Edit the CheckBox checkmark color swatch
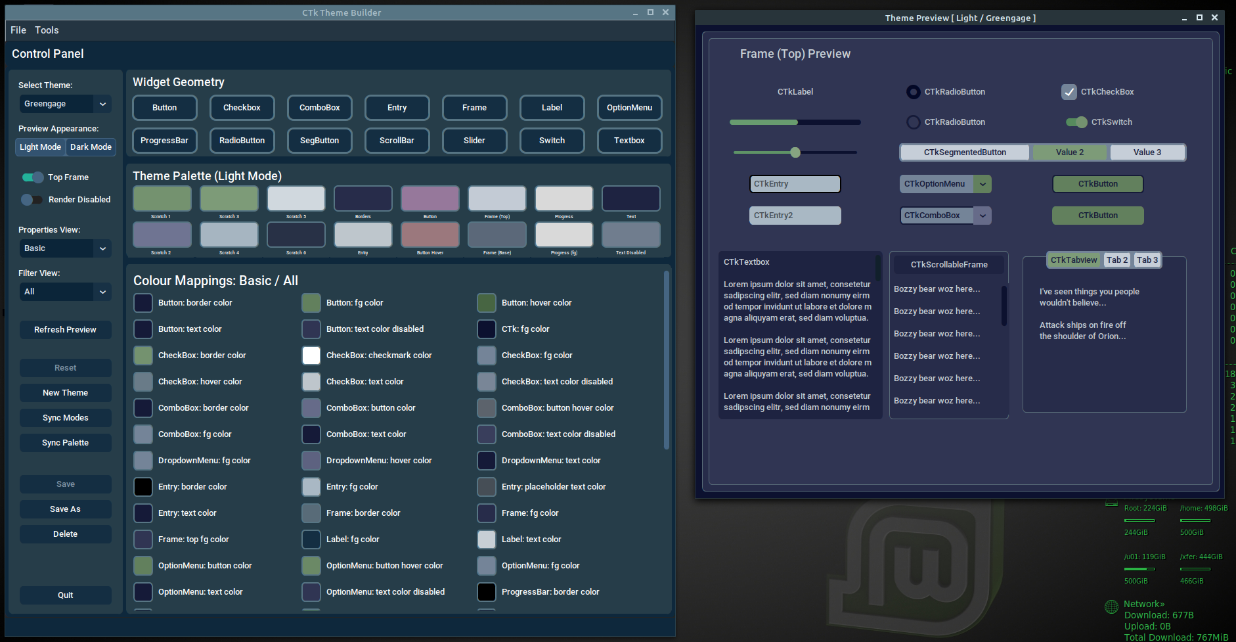 coord(310,355)
